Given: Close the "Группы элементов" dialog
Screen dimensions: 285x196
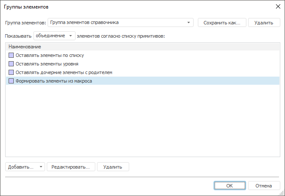Looking at the screenshot, I should [277, 6].
